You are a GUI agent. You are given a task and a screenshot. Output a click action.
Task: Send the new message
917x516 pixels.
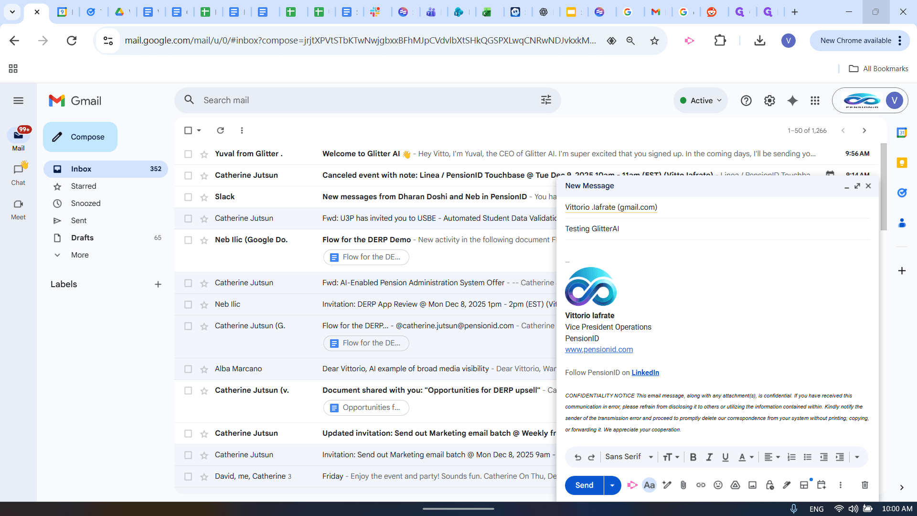(x=584, y=485)
